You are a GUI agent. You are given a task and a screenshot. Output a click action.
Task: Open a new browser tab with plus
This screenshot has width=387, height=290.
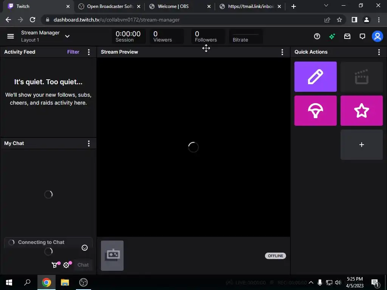[293, 6]
